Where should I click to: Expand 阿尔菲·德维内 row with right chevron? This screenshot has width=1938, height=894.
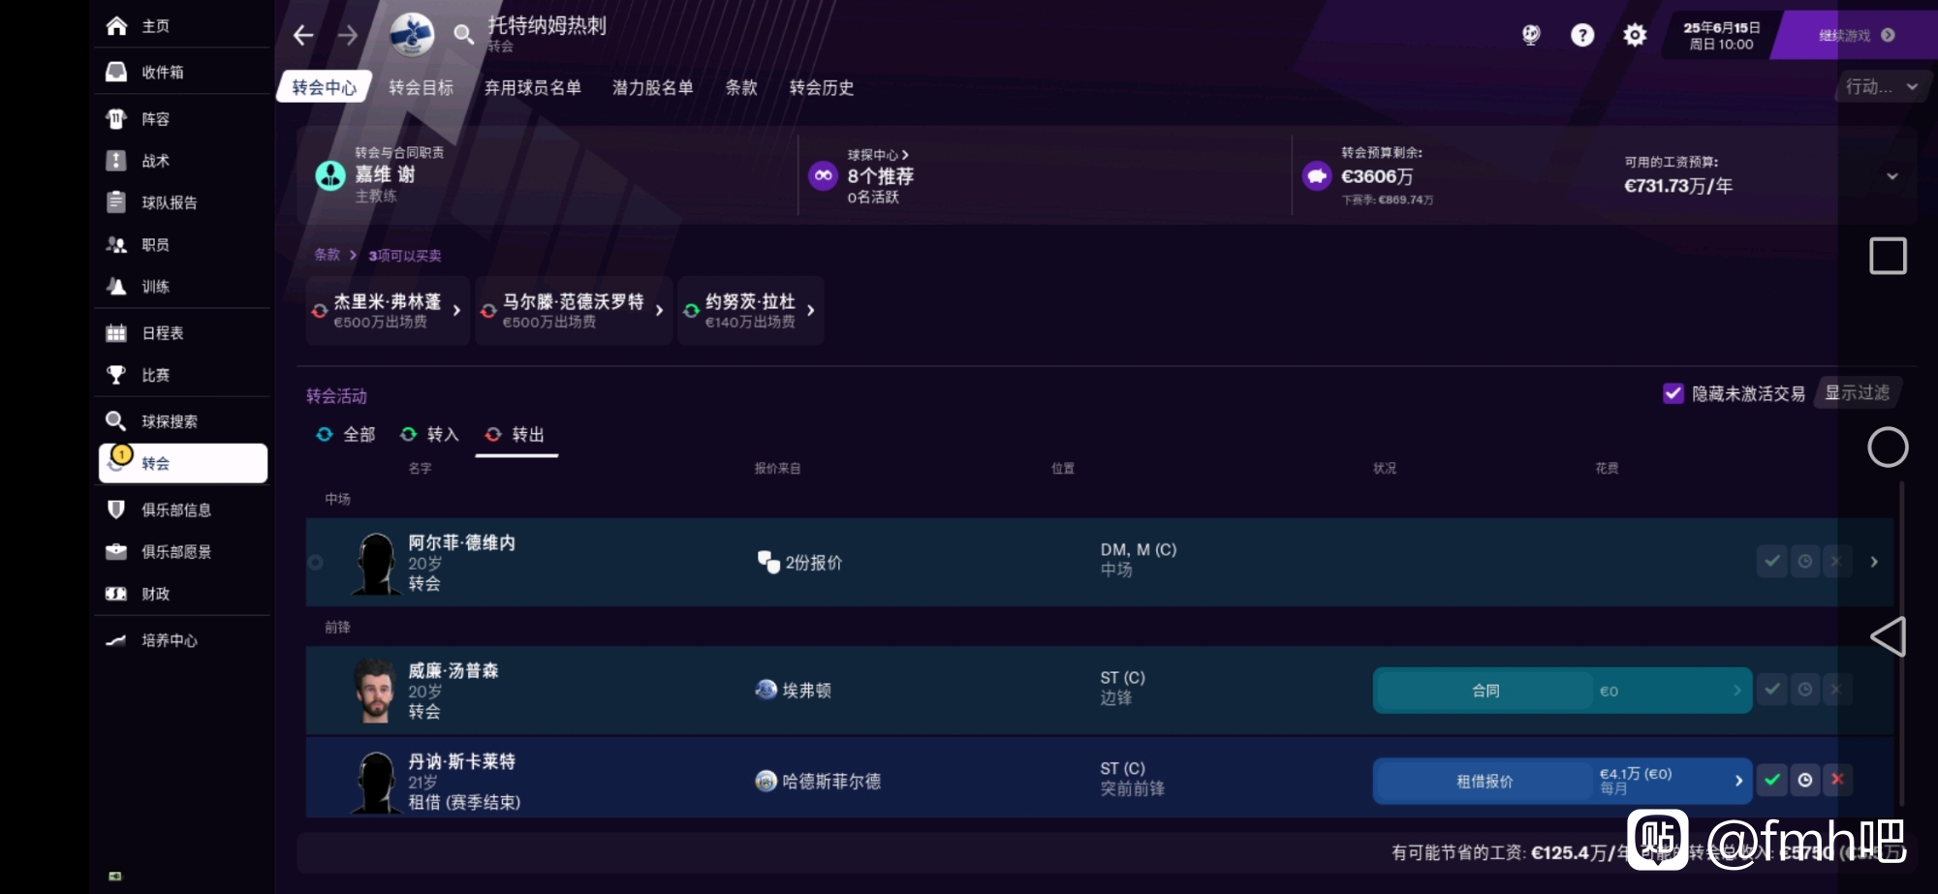tap(1874, 562)
